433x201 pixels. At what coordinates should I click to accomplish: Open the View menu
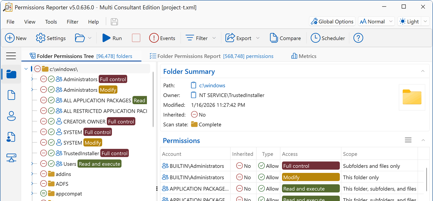point(30,22)
